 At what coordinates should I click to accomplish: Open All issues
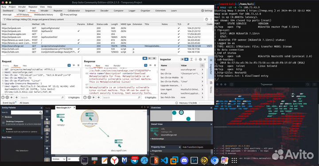pyautogui.click(x=24, y=103)
